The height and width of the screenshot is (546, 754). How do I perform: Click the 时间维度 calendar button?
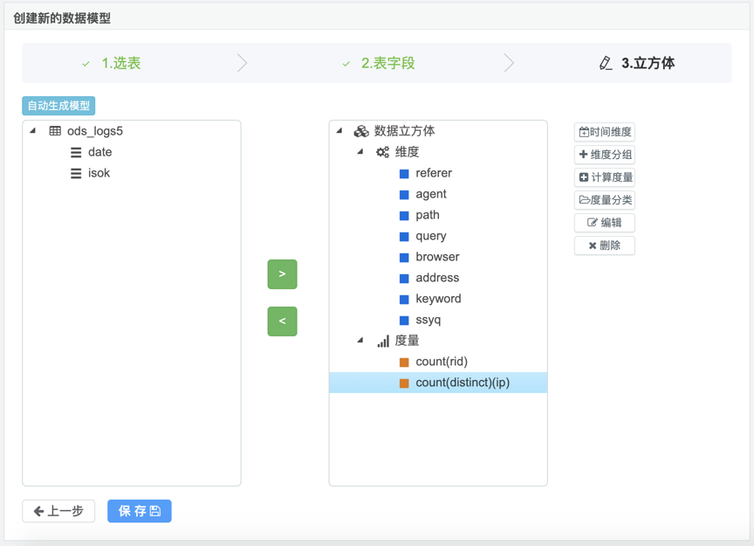coord(604,132)
